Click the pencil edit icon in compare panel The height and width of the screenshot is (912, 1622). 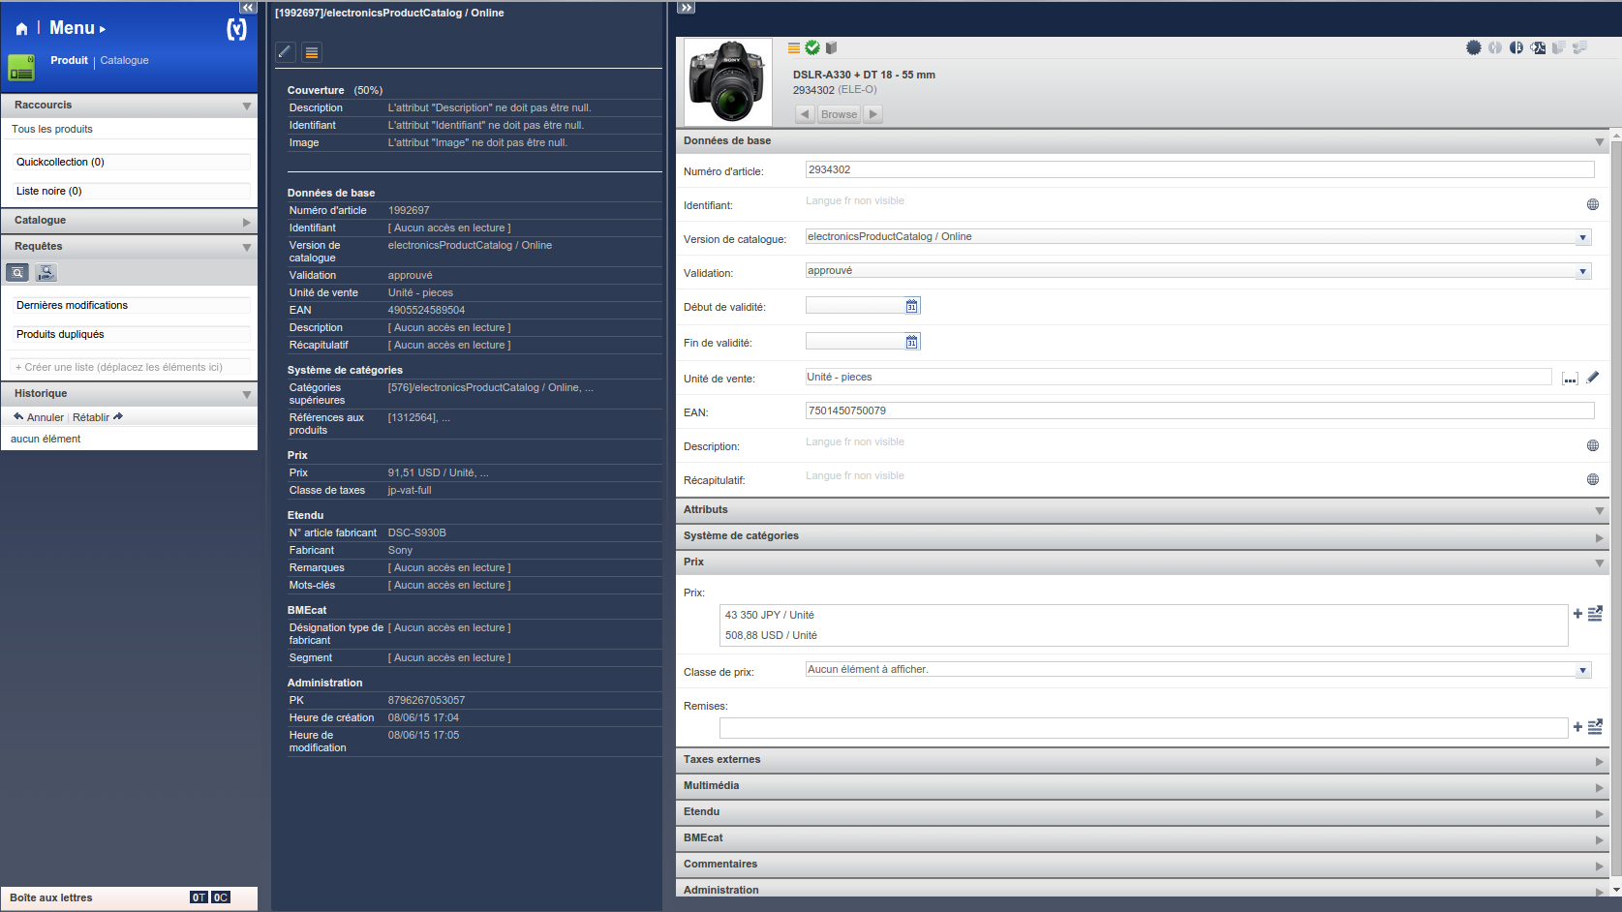285,52
